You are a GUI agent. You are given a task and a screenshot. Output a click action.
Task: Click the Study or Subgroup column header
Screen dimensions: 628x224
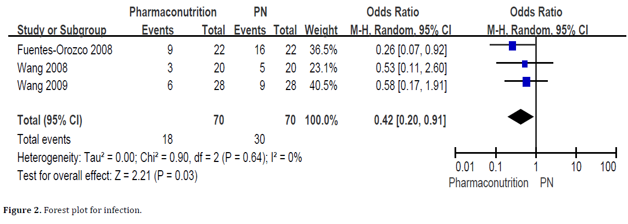[x=62, y=30]
